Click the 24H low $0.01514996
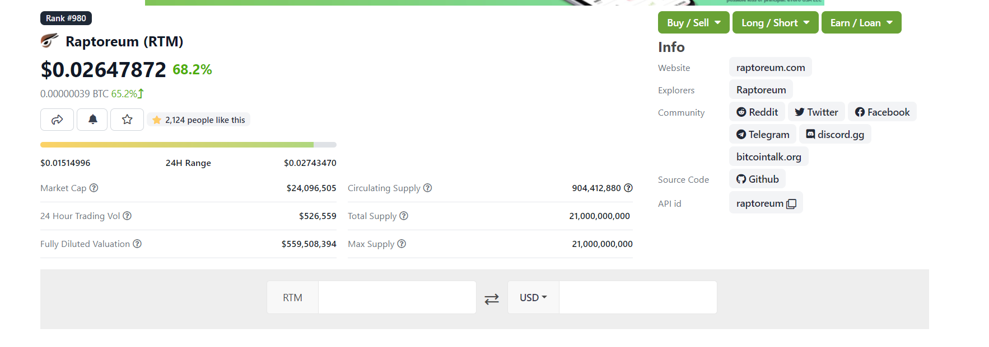This screenshot has height=347, width=989. pos(65,163)
